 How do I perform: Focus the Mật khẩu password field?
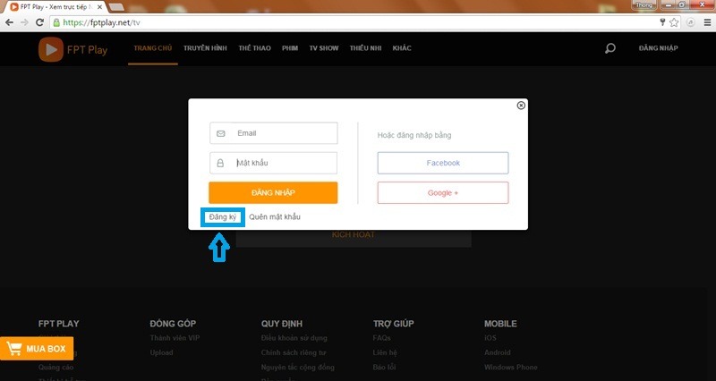coord(273,163)
